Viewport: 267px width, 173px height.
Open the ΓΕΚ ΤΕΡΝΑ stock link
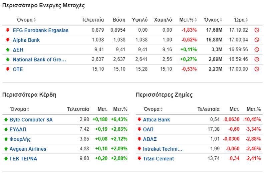(x=23, y=159)
